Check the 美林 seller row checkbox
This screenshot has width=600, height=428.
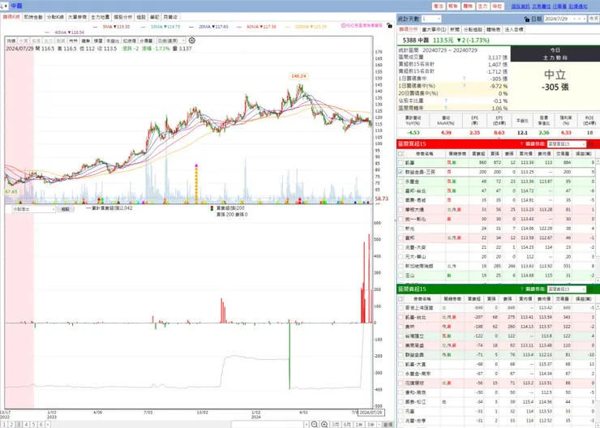tap(401, 327)
